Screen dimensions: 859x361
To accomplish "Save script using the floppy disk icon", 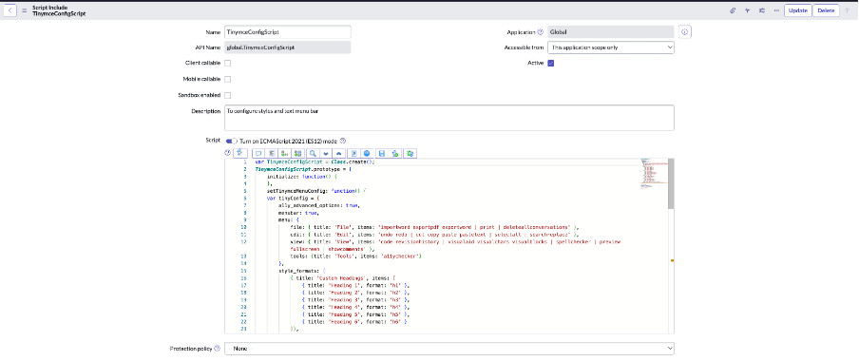I will [382, 153].
